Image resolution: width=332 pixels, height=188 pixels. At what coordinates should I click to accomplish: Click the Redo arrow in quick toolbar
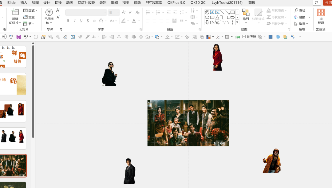coord(36,37)
